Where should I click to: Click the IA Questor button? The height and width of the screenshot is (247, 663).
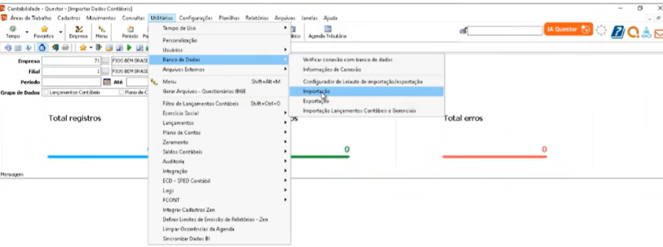click(x=568, y=29)
